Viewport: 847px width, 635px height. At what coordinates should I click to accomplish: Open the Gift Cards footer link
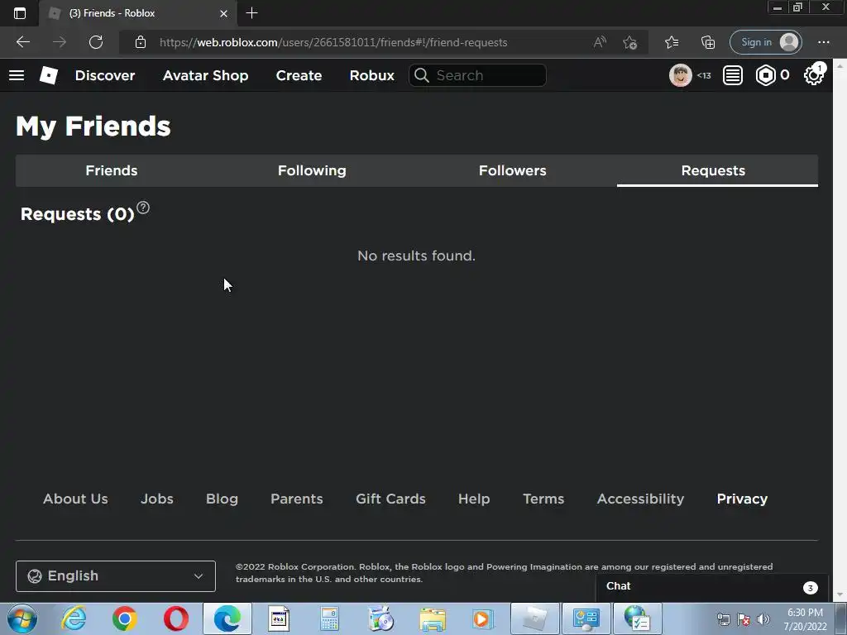[390, 499]
